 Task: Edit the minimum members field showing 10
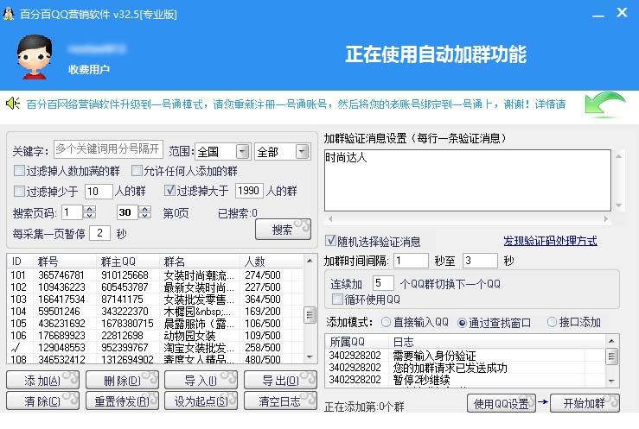click(99, 191)
